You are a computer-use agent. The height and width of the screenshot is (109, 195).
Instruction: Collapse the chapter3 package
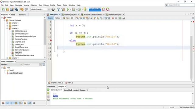click(7, 28)
